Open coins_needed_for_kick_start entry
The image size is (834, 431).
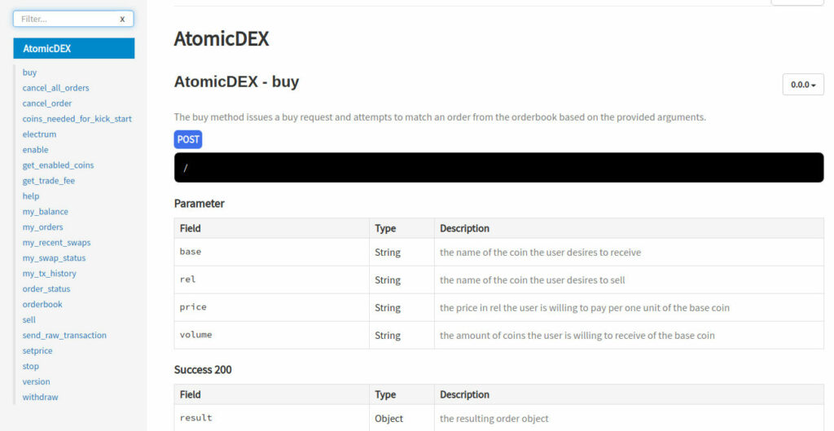coord(77,119)
